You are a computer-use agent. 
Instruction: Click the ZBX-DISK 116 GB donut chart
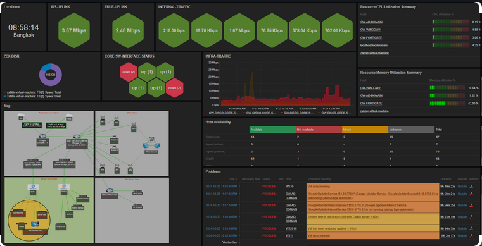click(x=51, y=75)
